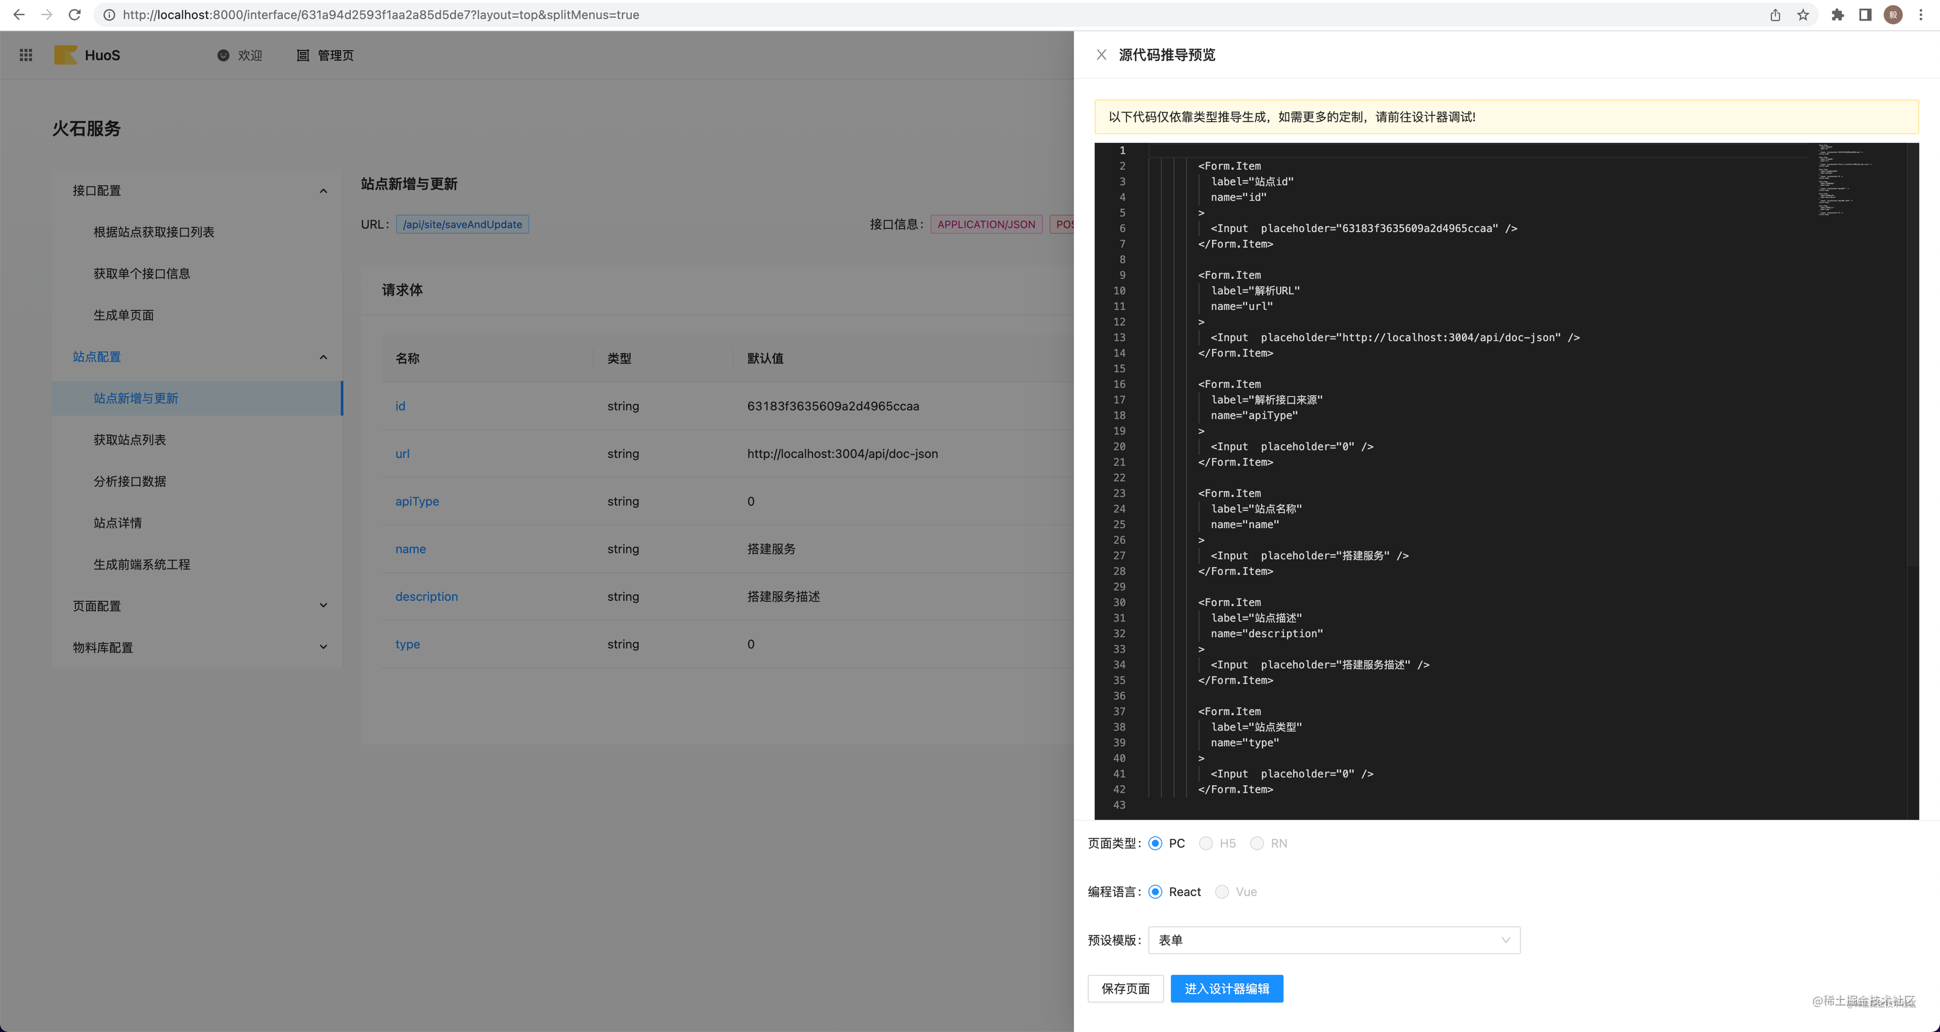Click the HuoS logo icon

pyautogui.click(x=65, y=55)
